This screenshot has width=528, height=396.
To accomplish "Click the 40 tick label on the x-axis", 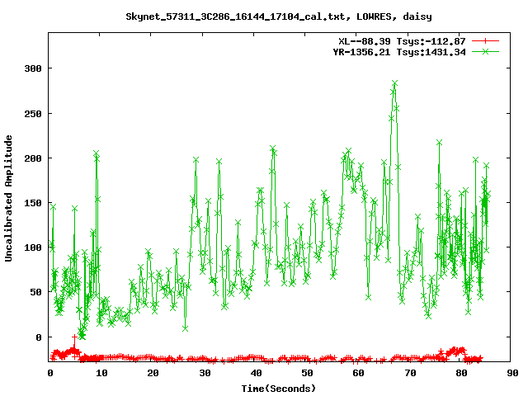I will click(x=256, y=373).
